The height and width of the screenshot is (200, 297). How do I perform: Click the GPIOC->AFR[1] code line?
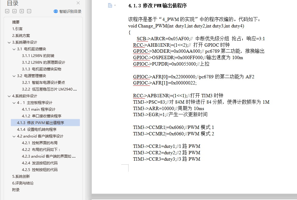(x=165, y=83)
